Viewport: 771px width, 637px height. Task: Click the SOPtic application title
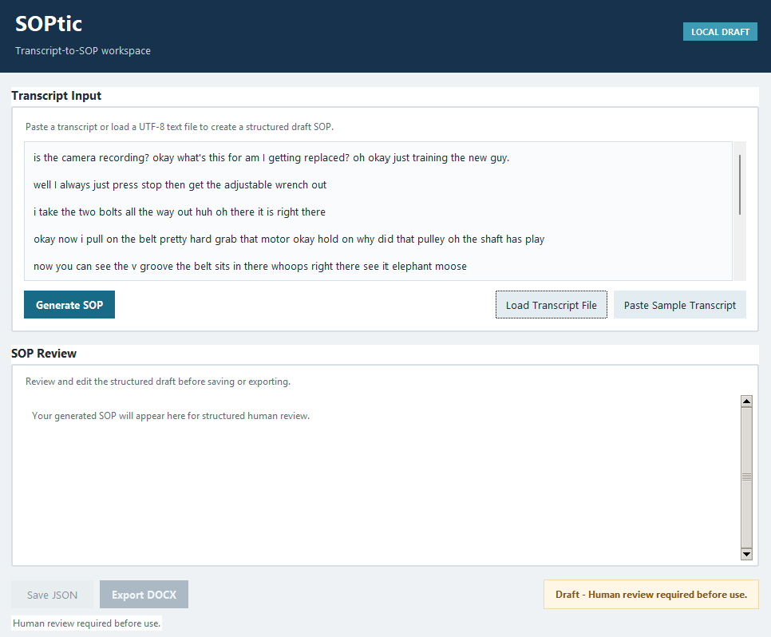(x=49, y=24)
